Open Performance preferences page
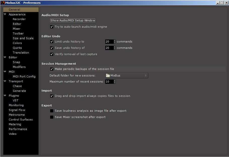229x157 pixels. coord(18,129)
